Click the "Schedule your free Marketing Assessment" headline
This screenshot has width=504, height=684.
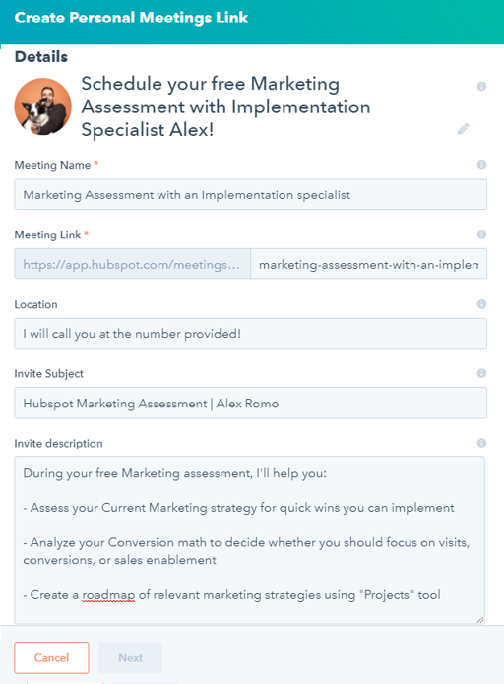tap(226, 106)
